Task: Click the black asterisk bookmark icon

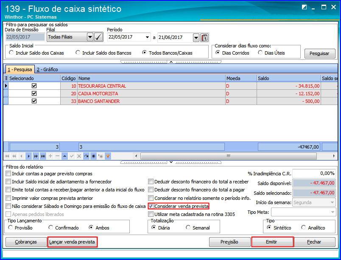Action: click(x=93, y=156)
